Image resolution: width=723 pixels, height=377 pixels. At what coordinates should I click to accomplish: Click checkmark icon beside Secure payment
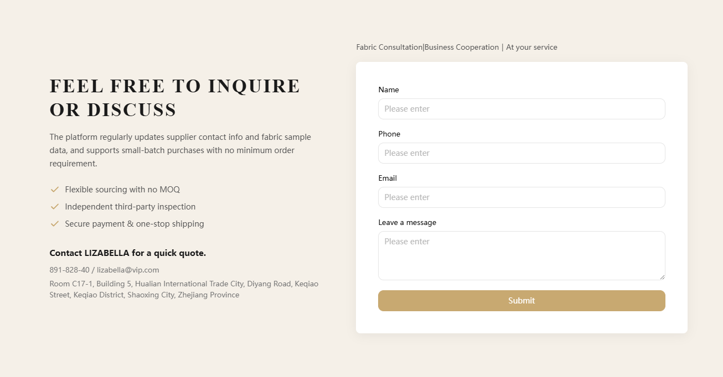coord(55,224)
